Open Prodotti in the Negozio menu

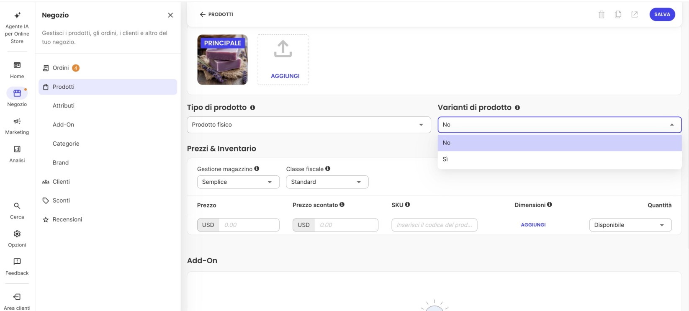click(108, 87)
